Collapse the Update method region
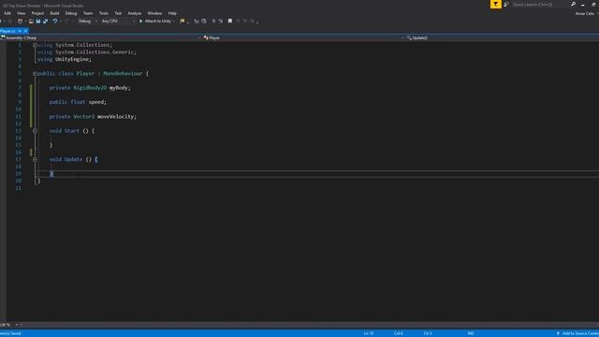The width and height of the screenshot is (599, 337). tap(35, 159)
